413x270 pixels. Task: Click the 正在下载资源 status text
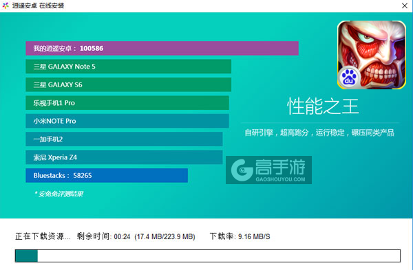click(43, 236)
